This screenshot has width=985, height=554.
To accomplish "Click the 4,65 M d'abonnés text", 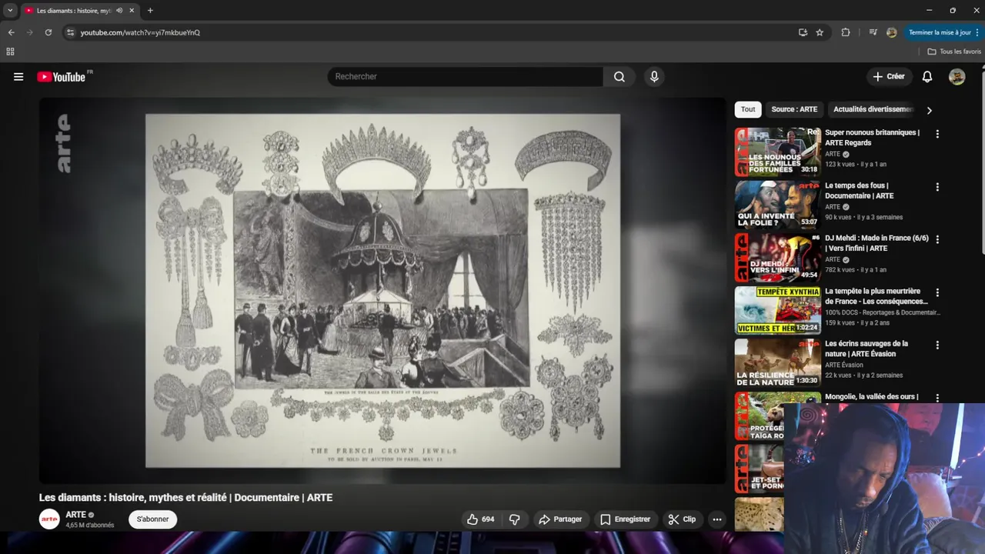I will [90, 526].
